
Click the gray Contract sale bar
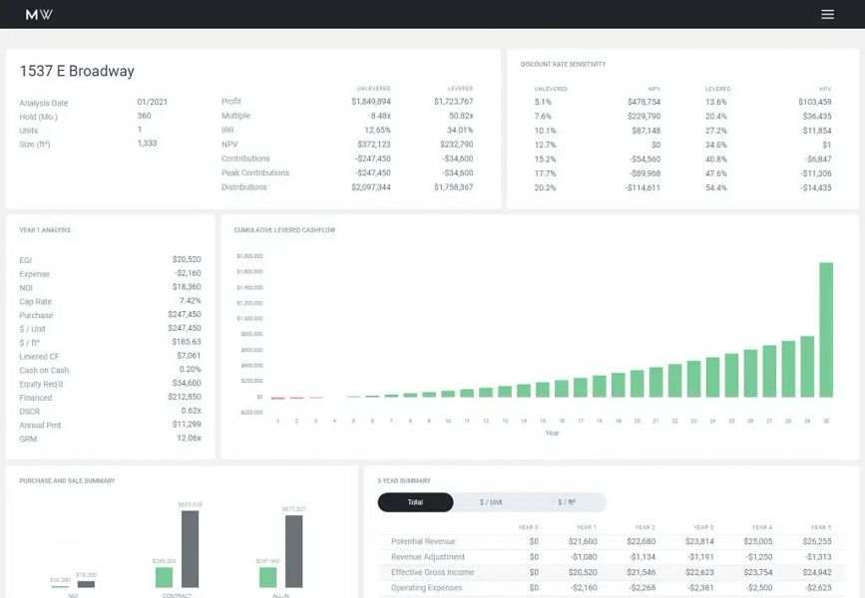tap(190, 549)
